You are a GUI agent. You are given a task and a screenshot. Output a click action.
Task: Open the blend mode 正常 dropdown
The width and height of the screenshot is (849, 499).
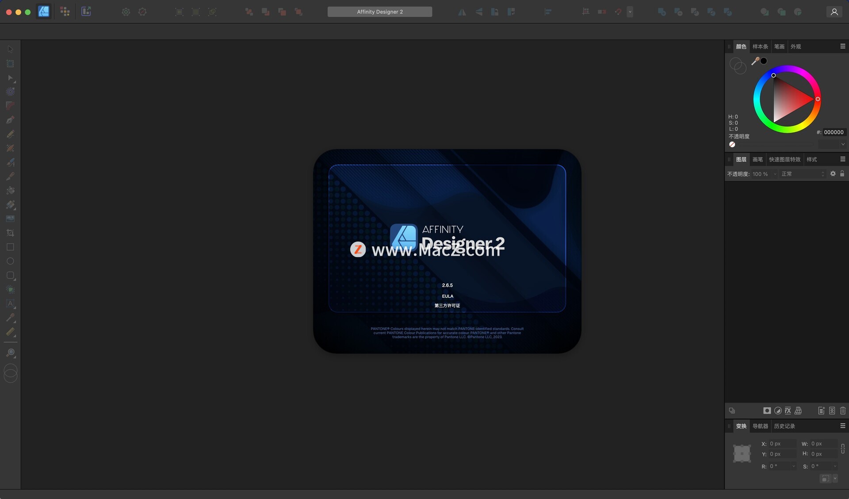tap(803, 174)
